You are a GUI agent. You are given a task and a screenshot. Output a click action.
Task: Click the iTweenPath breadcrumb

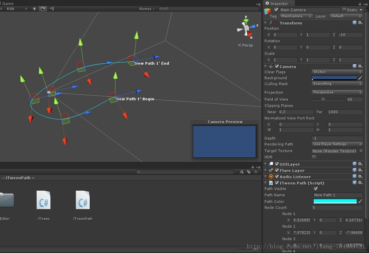[16, 178]
